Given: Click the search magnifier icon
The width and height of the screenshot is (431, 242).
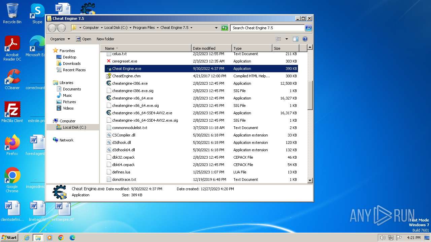Looking at the screenshot, I should [x=308, y=28].
